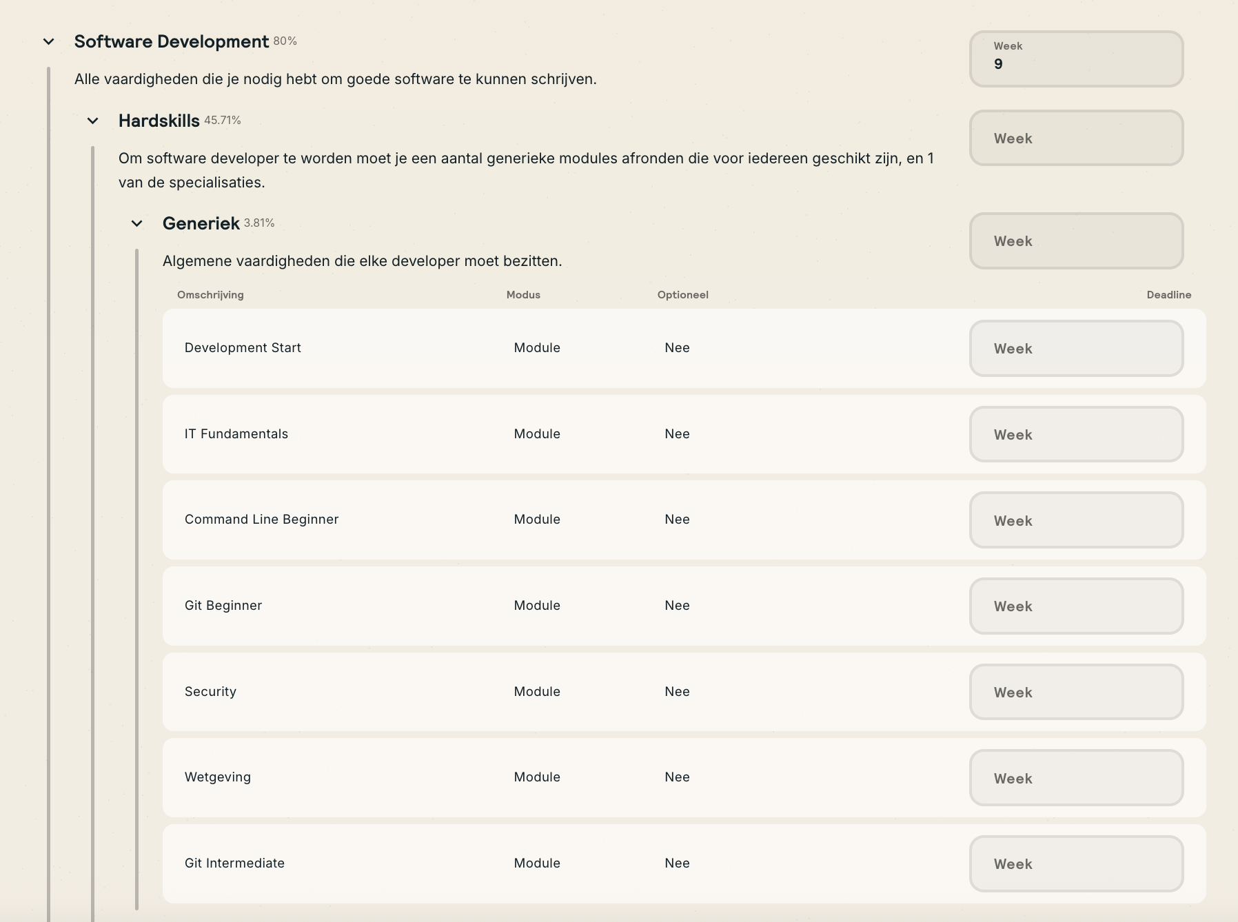Screen dimensions: 1238x922
Task: Set the Wetgeving week deadline
Action: 1075,778
